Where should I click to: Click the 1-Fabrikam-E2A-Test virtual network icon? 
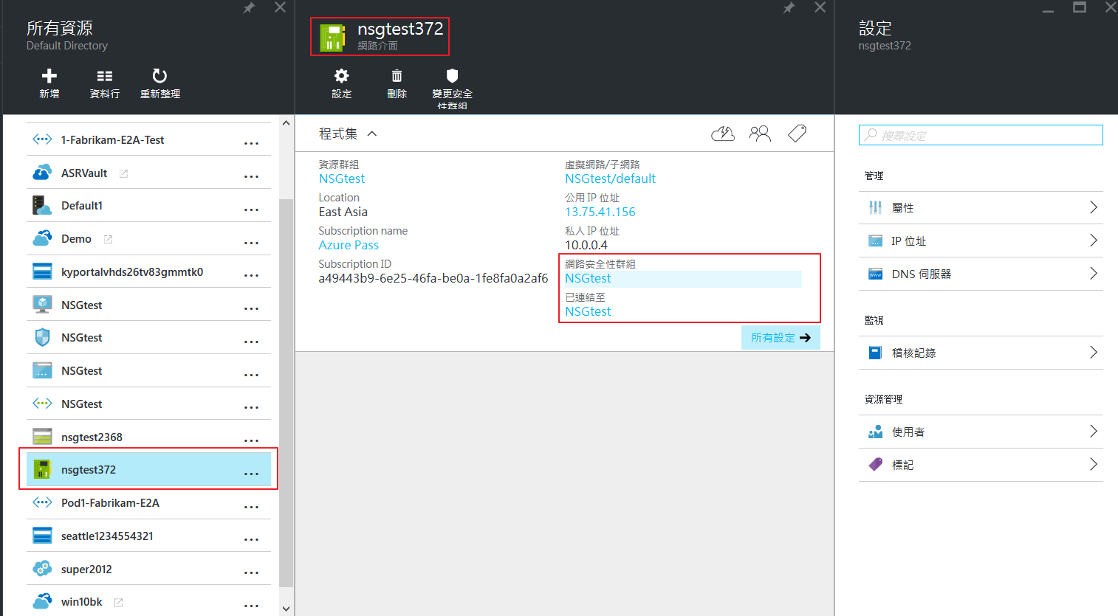pos(42,139)
